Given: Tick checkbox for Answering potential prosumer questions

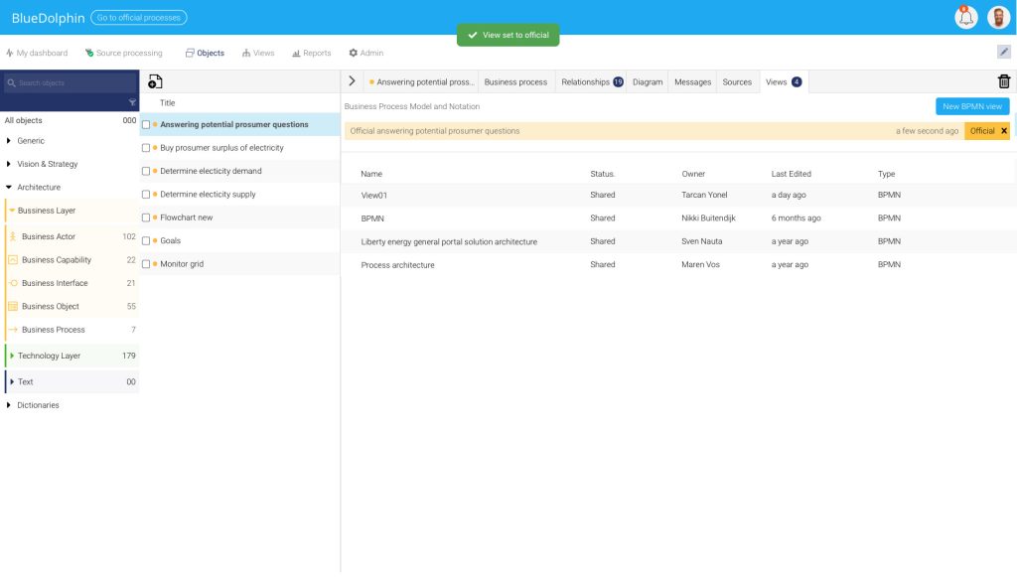Looking at the screenshot, I should (146, 124).
